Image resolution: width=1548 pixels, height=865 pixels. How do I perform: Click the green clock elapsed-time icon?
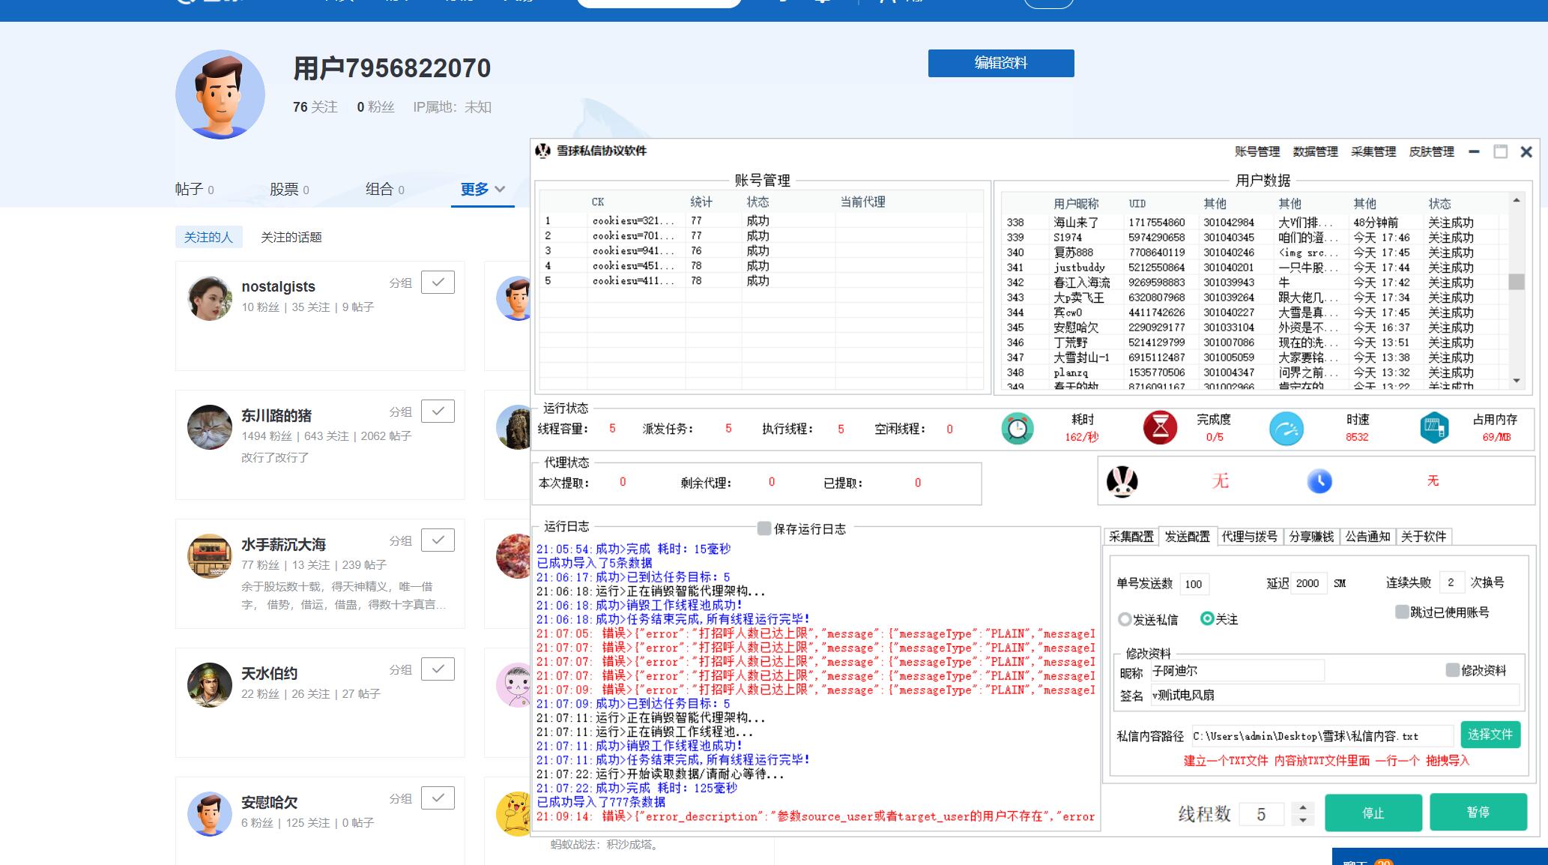coord(1017,429)
